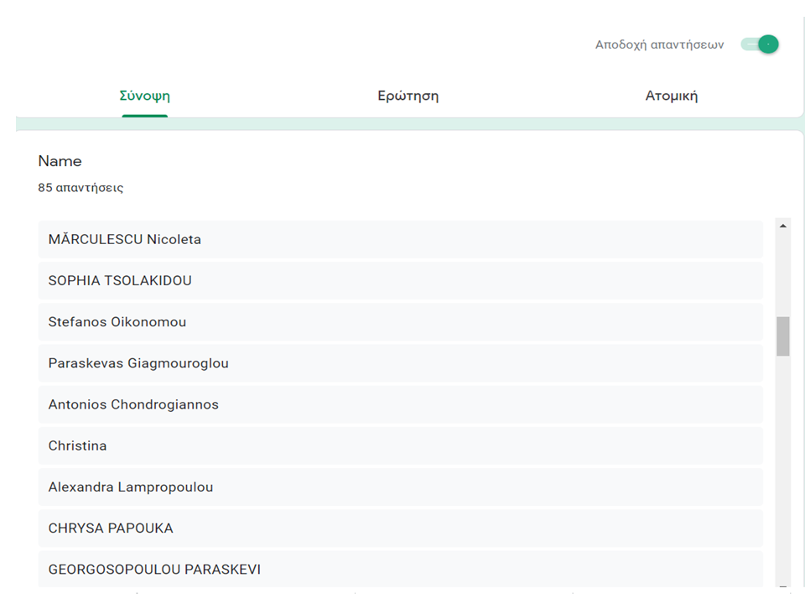Select the Ατομική tab
This screenshot has width=805, height=604.
tap(671, 96)
